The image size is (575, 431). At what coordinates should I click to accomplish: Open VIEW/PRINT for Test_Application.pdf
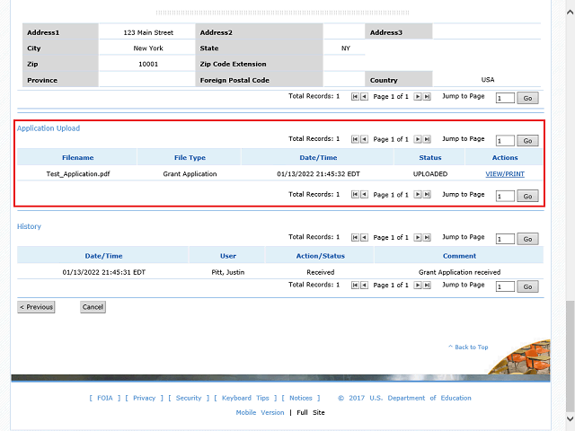point(505,173)
